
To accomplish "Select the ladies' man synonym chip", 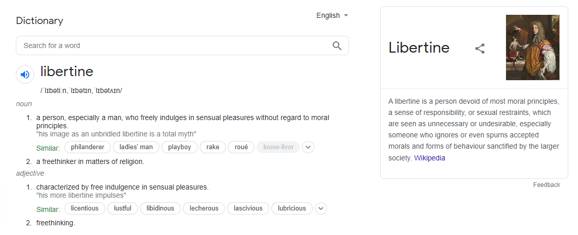I will click(136, 147).
